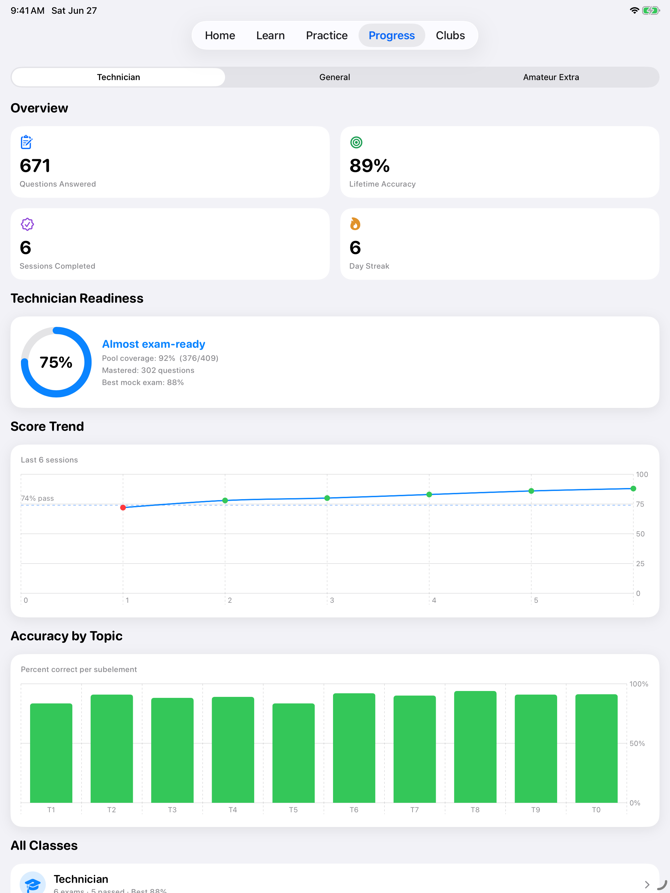The width and height of the screenshot is (670, 893).
Task: Tap the Day Streak flame icon
Action: tap(355, 224)
